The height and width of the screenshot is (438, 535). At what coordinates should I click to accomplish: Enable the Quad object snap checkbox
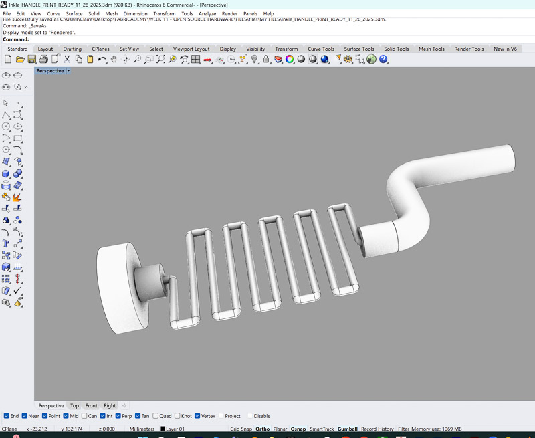pyautogui.click(x=154, y=416)
